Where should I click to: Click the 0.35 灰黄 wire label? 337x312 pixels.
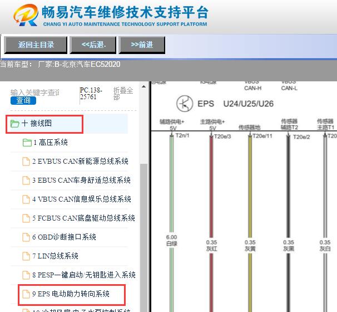tap(250, 246)
